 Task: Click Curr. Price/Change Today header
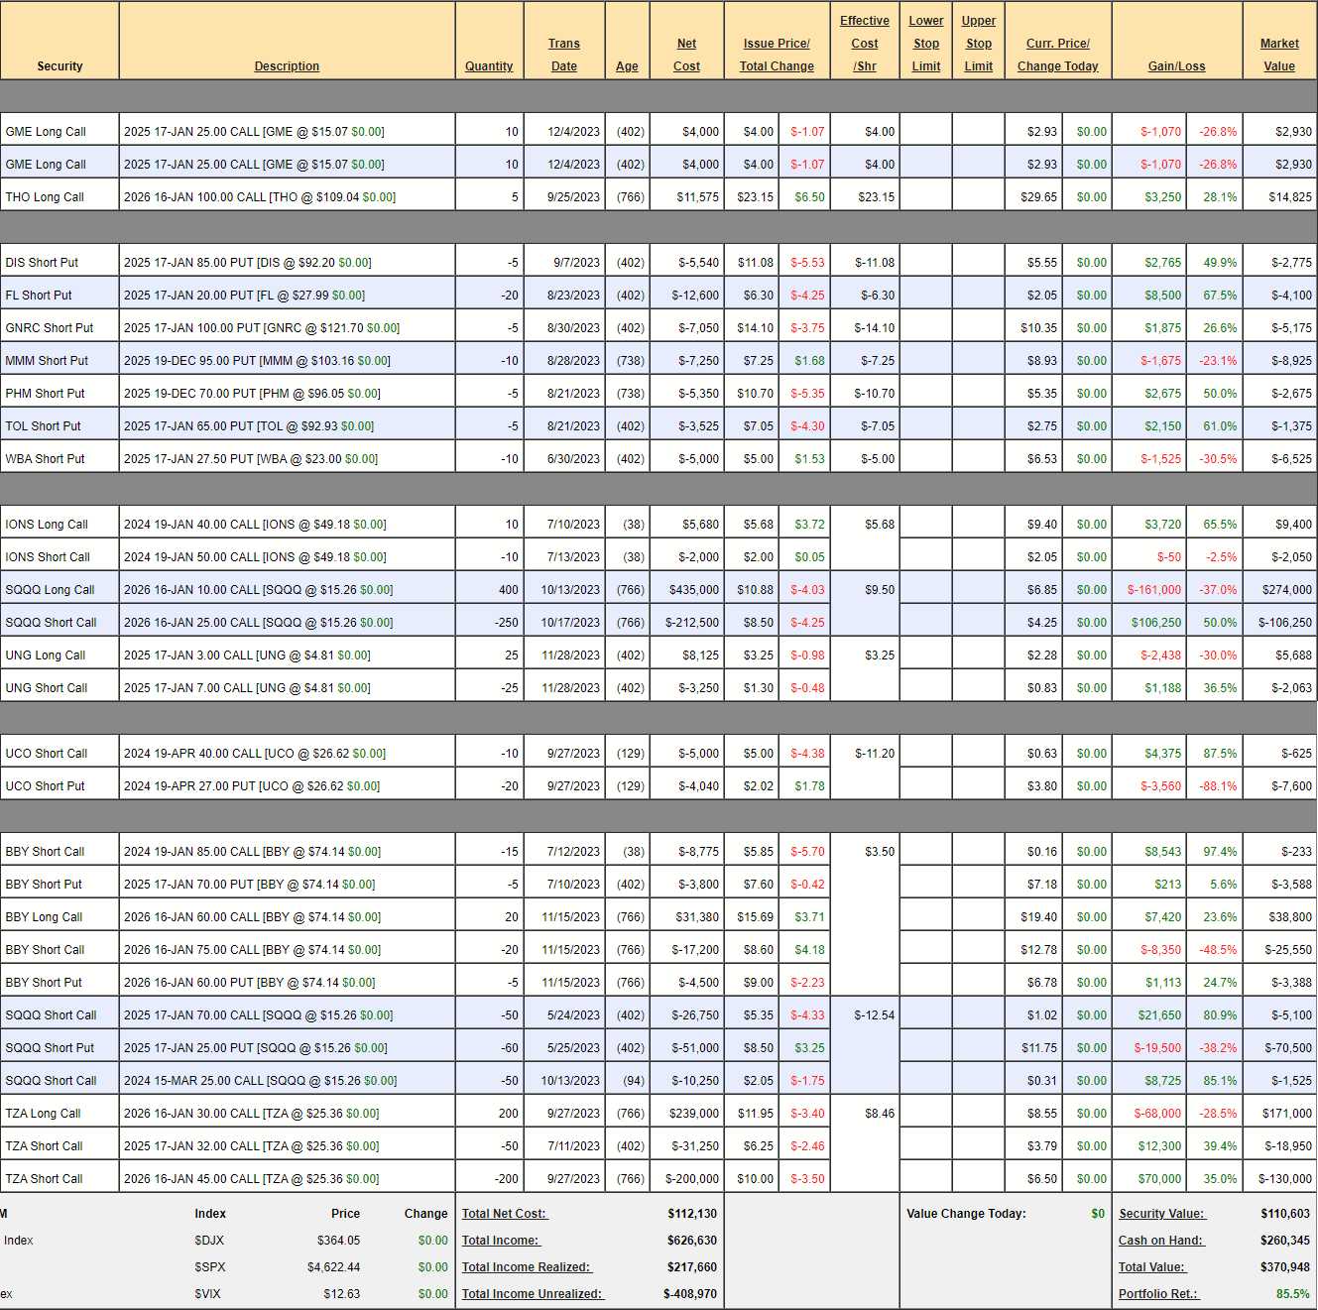point(1057,55)
